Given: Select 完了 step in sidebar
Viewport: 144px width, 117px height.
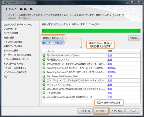Looking at the screenshot, I should click(x=6, y=76).
